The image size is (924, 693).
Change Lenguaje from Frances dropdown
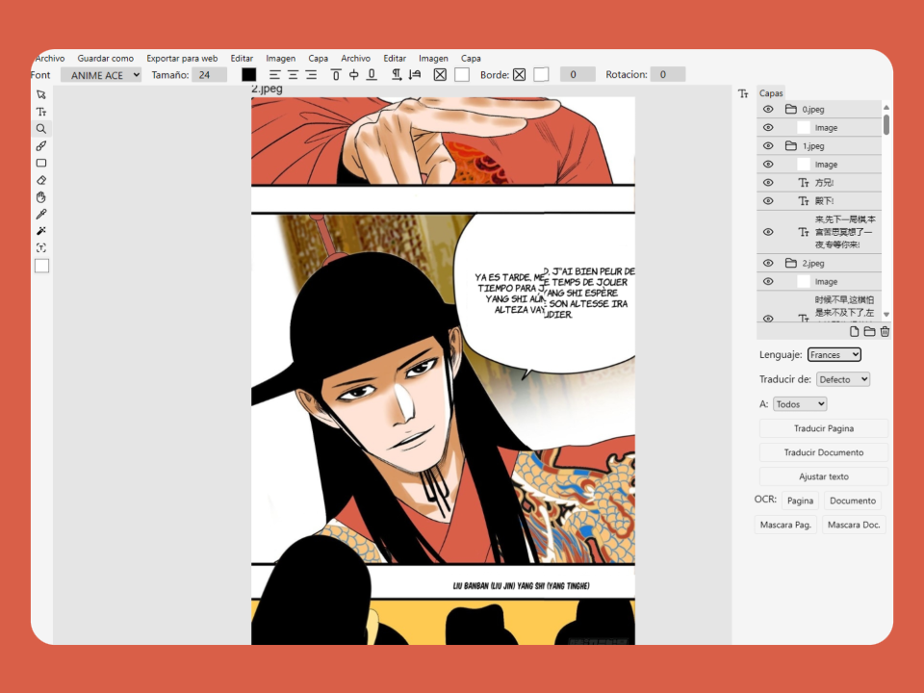coord(834,354)
